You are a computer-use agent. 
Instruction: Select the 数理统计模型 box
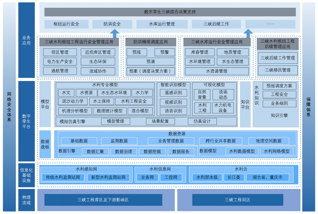pyautogui.click(x=110, y=111)
